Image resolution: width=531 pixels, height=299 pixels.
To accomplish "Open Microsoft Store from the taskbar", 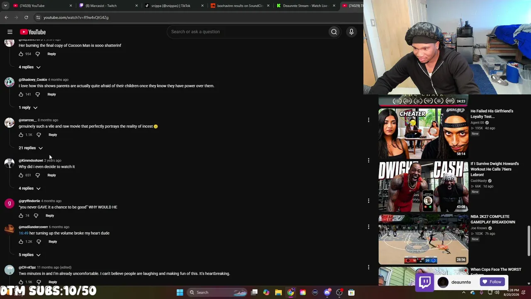I will 351,292.
